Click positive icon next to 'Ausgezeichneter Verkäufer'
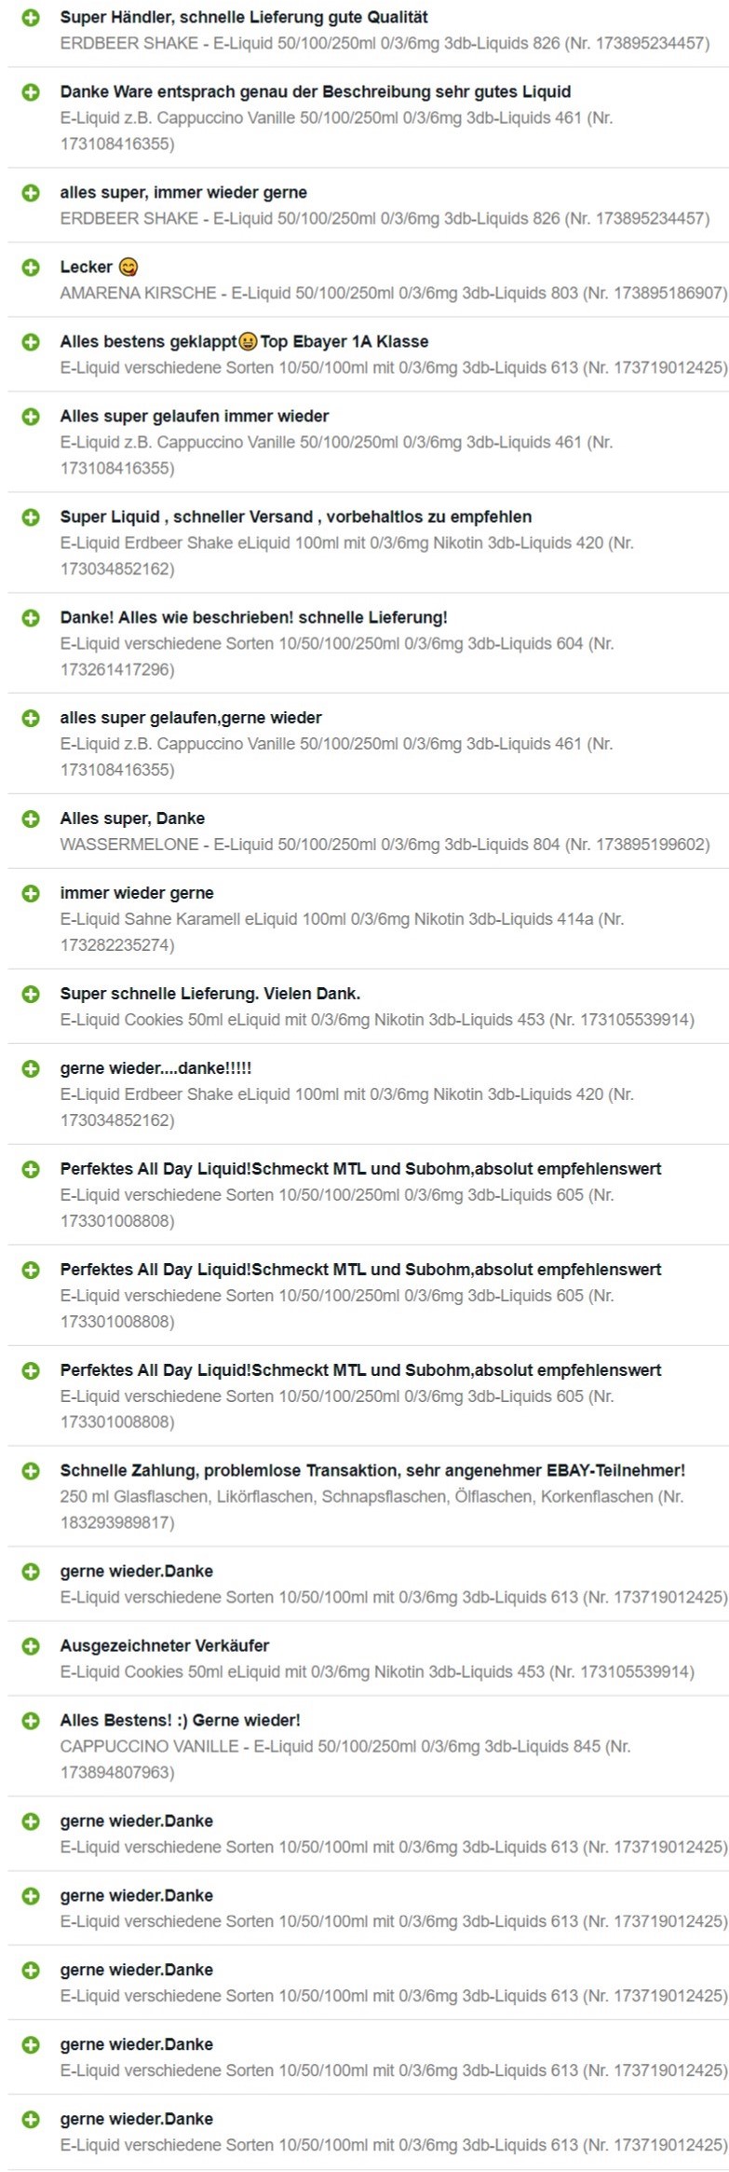 point(31,1647)
